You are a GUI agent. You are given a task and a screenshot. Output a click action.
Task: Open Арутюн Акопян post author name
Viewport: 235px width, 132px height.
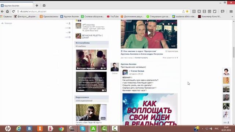129,64
